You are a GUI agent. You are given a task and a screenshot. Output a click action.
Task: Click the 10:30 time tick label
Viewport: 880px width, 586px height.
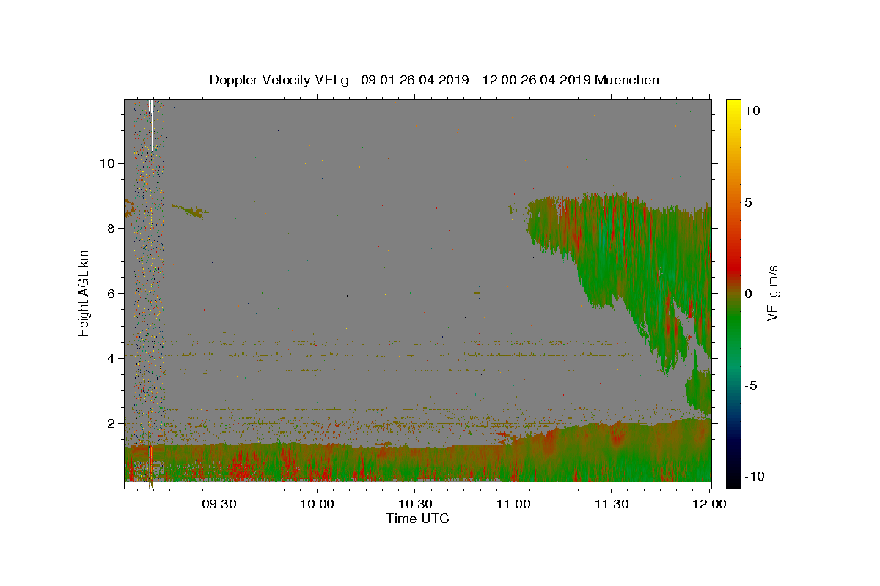click(x=415, y=504)
